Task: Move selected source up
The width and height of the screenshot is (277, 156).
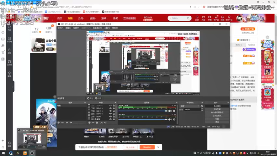Action: pyautogui.click(x=101, y=123)
